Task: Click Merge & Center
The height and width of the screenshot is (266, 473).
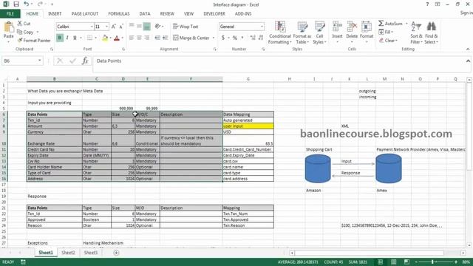Action: (x=191, y=38)
